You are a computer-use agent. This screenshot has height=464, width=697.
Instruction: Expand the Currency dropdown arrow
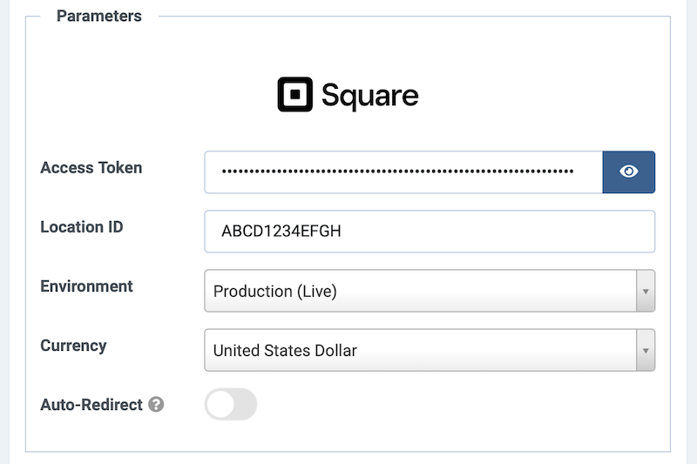(646, 350)
